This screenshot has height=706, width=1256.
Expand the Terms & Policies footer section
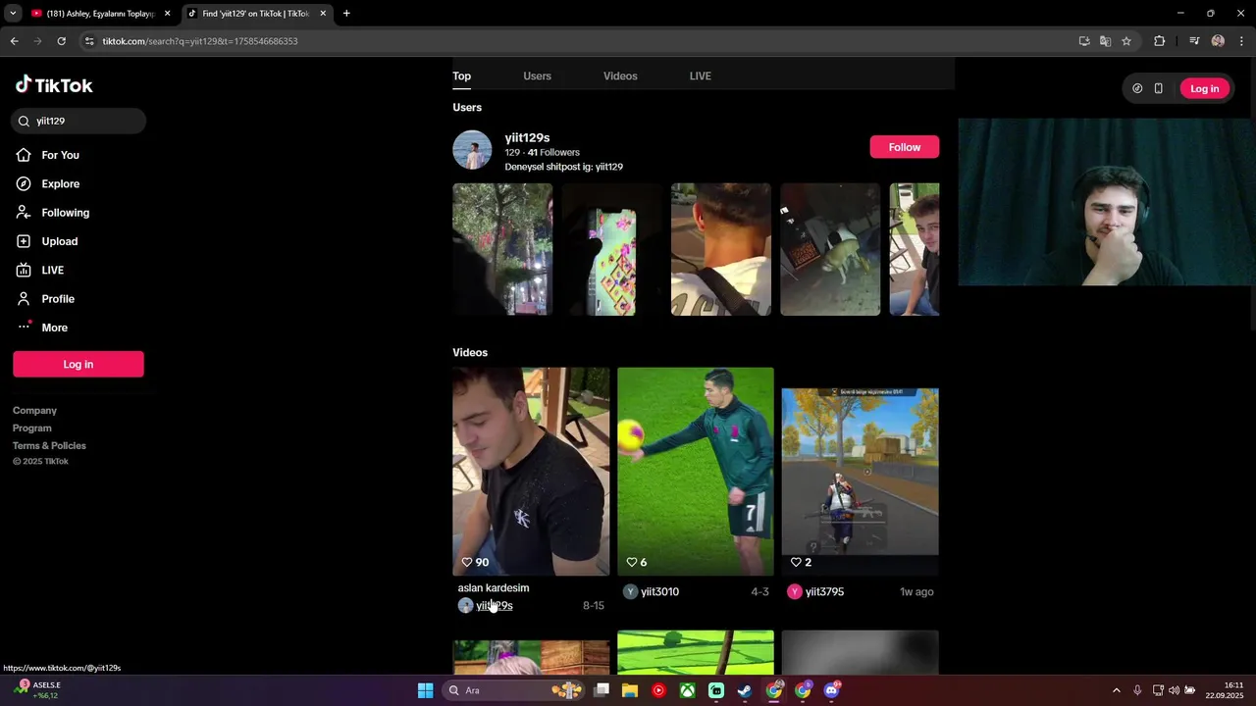point(49,446)
